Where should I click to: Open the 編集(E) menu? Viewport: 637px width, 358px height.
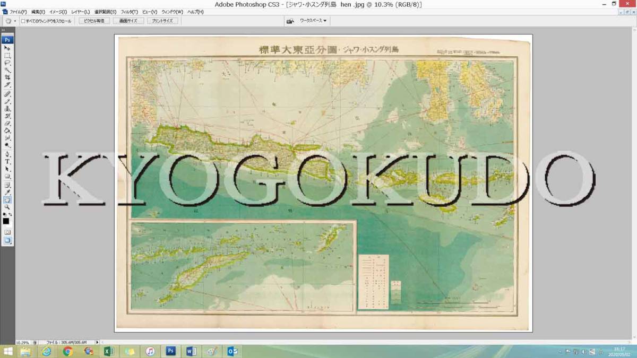click(38, 12)
